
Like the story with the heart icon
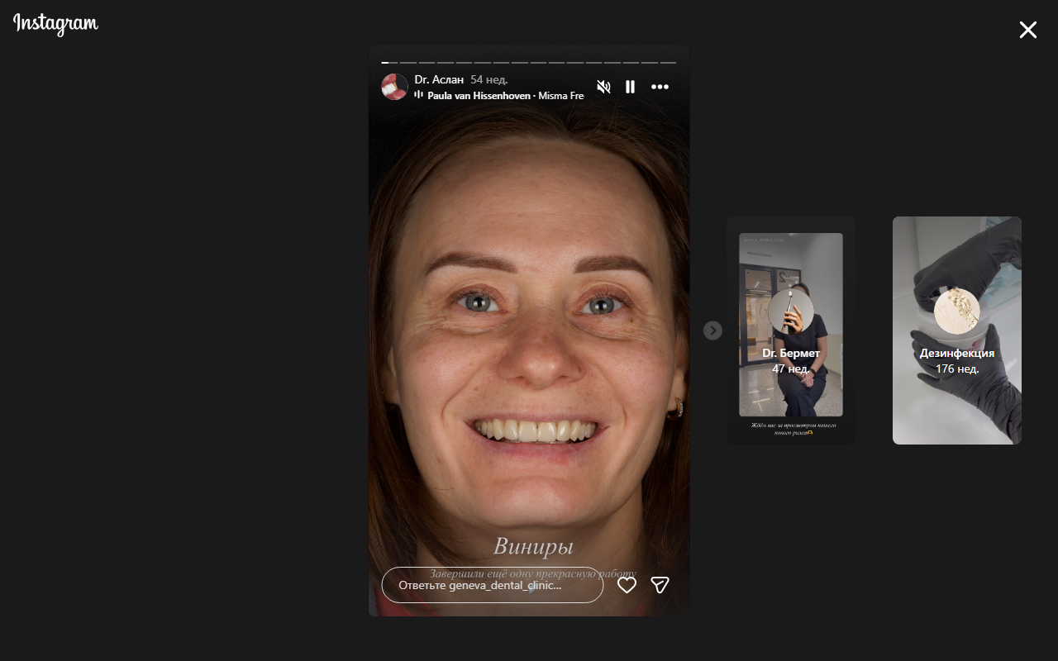(x=627, y=585)
